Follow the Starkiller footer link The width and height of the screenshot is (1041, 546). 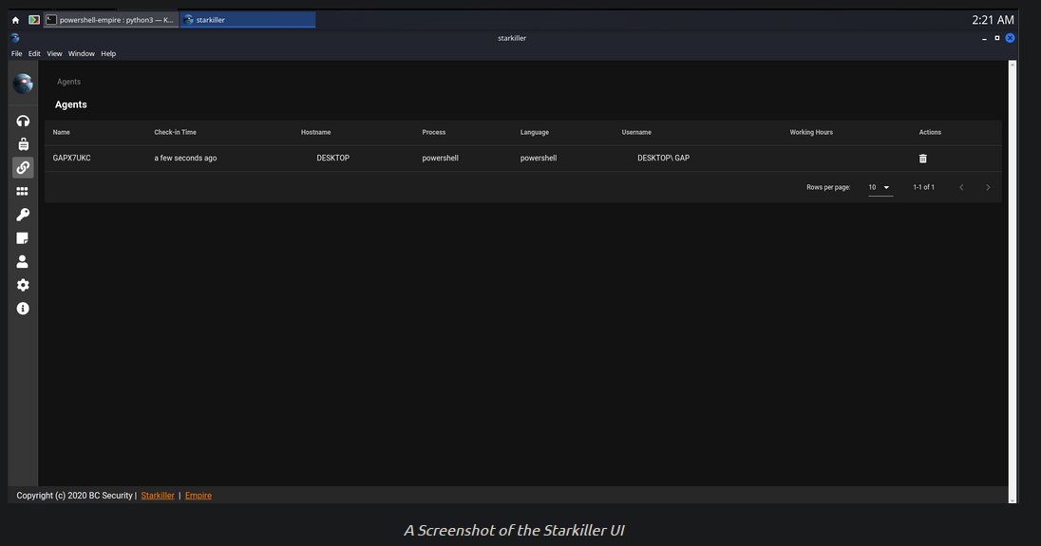click(x=158, y=496)
